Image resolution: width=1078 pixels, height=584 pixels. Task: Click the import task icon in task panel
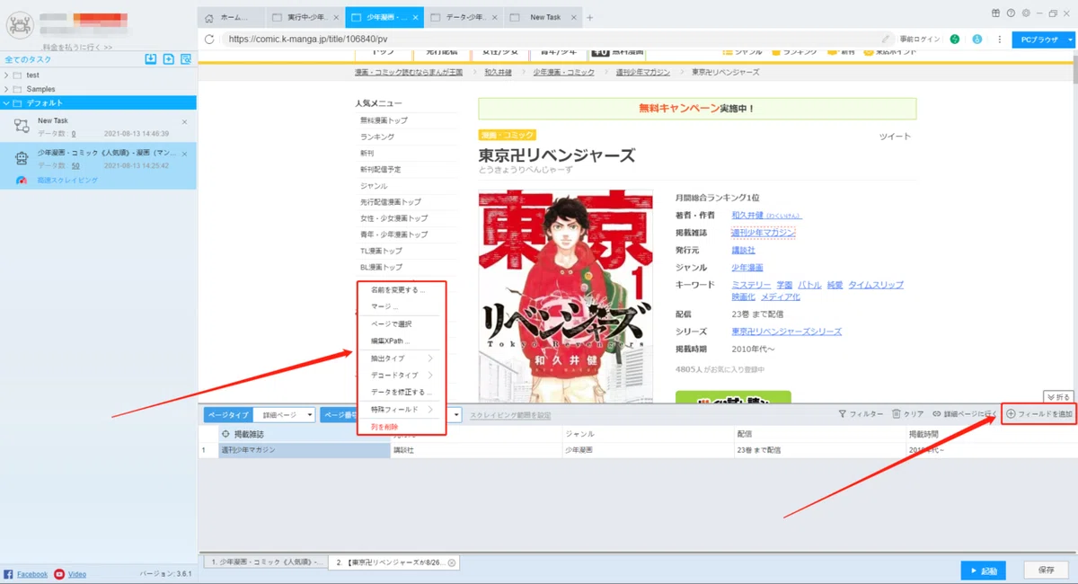tap(151, 59)
